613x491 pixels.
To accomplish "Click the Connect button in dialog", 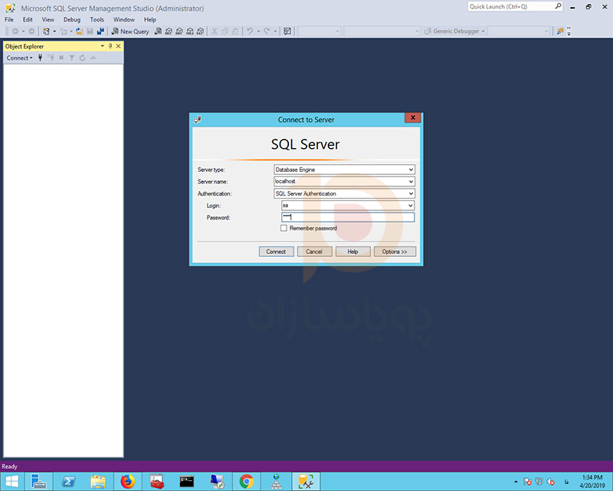I will (276, 252).
